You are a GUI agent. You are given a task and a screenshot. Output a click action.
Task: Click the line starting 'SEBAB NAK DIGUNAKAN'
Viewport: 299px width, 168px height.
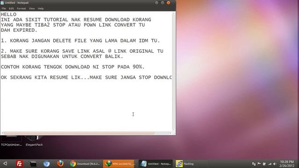point(62,56)
